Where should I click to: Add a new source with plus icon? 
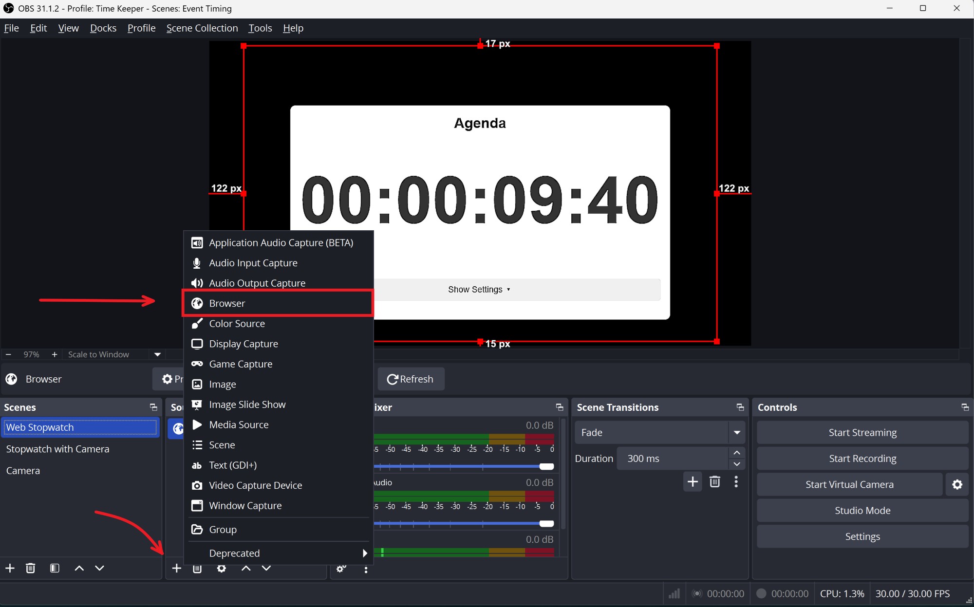pos(176,568)
